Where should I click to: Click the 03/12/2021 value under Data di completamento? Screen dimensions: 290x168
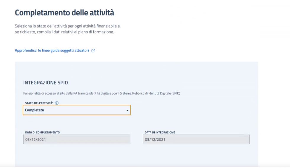[35, 140]
